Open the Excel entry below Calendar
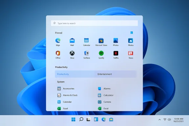 point(63,109)
